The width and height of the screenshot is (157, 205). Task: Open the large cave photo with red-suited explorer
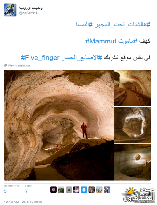(59, 125)
